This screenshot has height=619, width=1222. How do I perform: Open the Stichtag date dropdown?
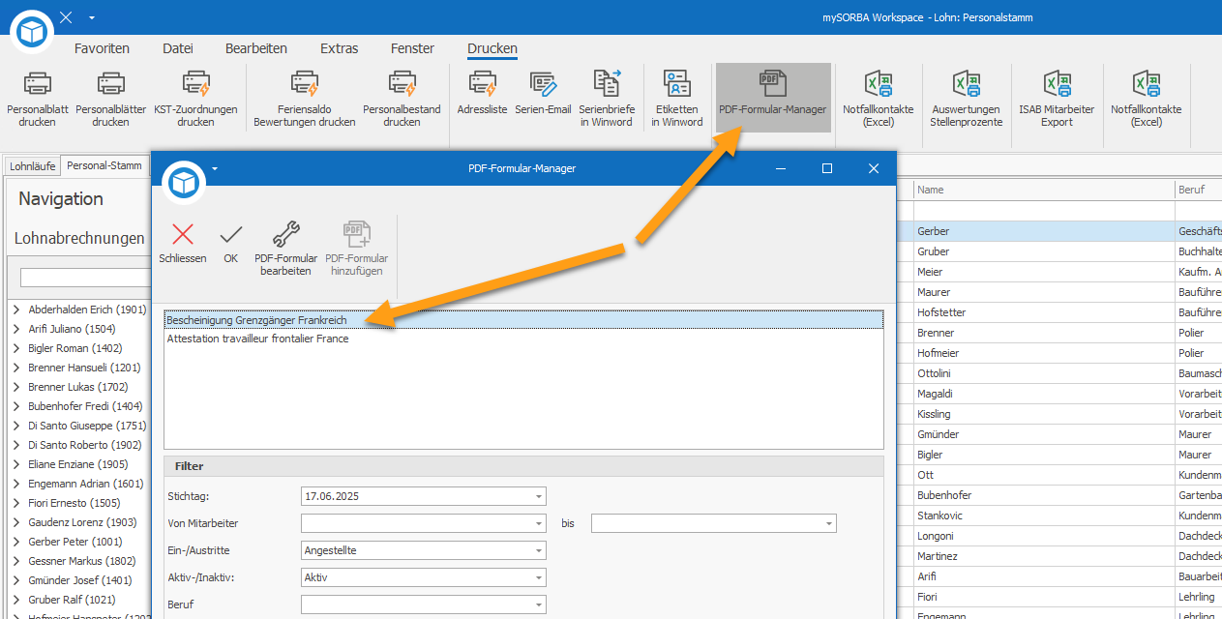click(539, 496)
